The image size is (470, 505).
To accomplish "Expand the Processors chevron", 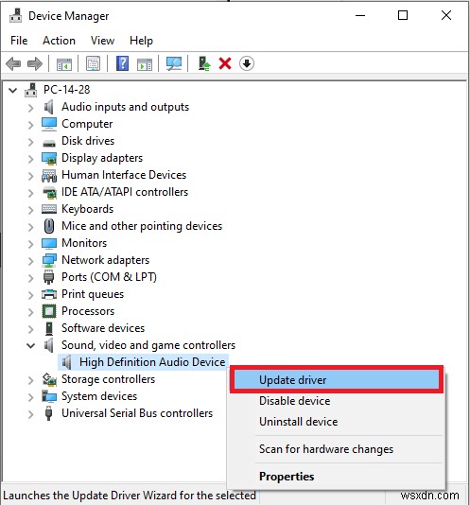I will click(x=31, y=312).
